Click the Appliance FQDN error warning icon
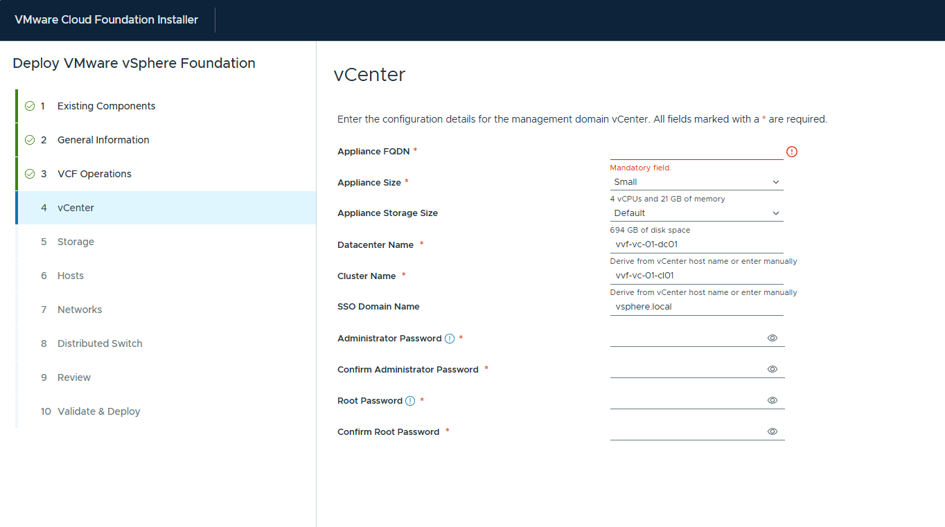The width and height of the screenshot is (945, 527). [792, 152]
